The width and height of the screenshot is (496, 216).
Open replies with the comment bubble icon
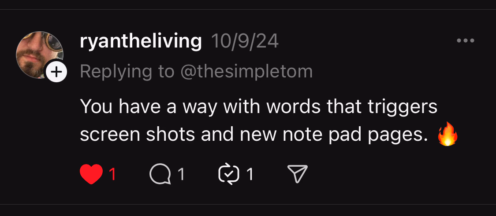pyautogui.click(x=160, y=175)
